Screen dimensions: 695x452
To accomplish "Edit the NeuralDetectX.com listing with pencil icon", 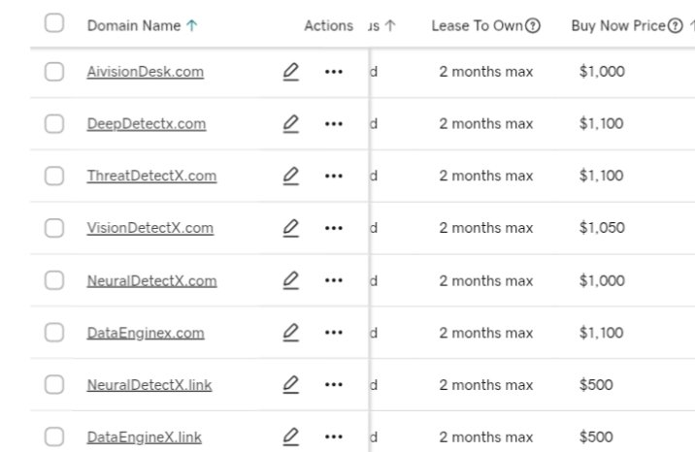I will pos(291,280).
